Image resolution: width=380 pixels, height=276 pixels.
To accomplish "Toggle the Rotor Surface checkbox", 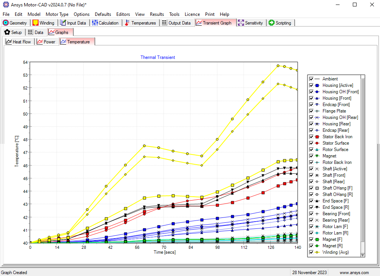I will (x=311, y=150).
